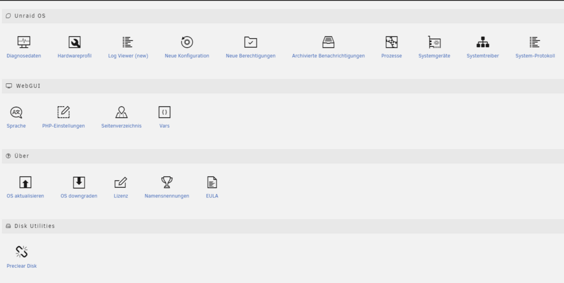Select the Neue Konfiguration gear icon
564x283 pixels.
click(187, 42)
